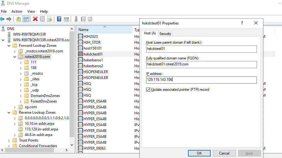The image size is (282, 158).
Task: Click the dialog help question mark
Action: [x=242, y=23]
